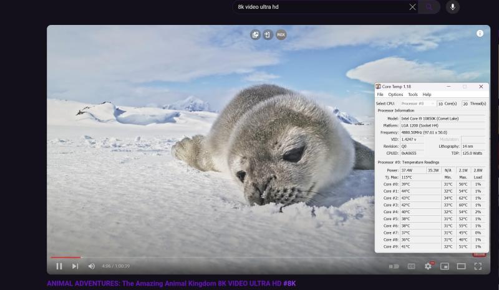This screenshot has height=290, width=499.
Task: Activate miniplayer mode
Action: pos(445,266)
